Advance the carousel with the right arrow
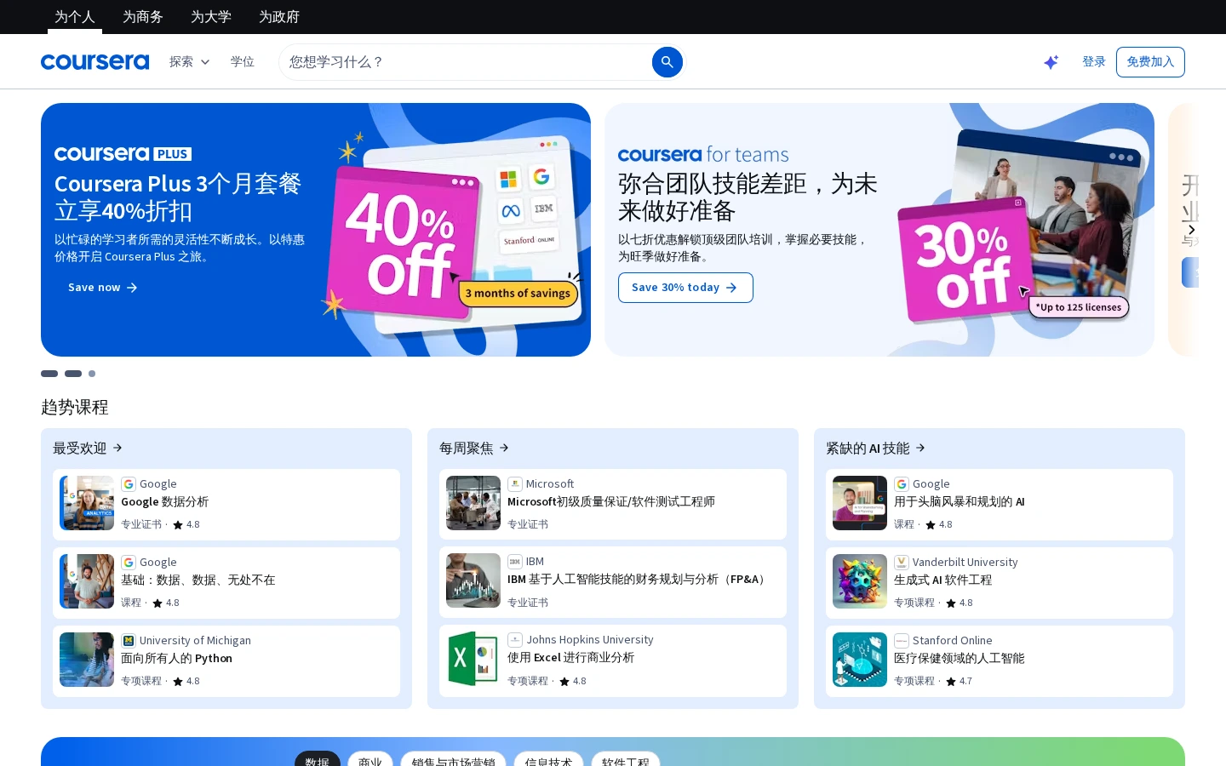This screenshot has height=766, width=1226. click(x=1191, y=230)
